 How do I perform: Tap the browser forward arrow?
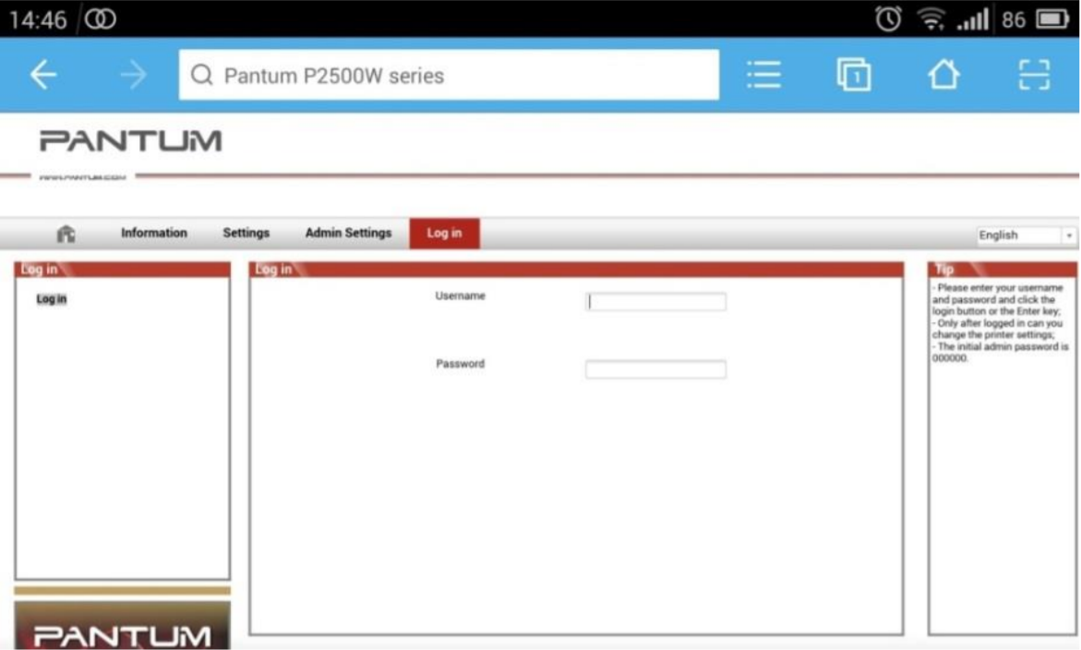134,76
